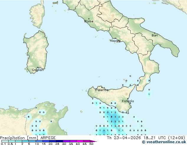Click the arrow tip at legend end above 50
187x145 pixels.
tap(94, 141)
